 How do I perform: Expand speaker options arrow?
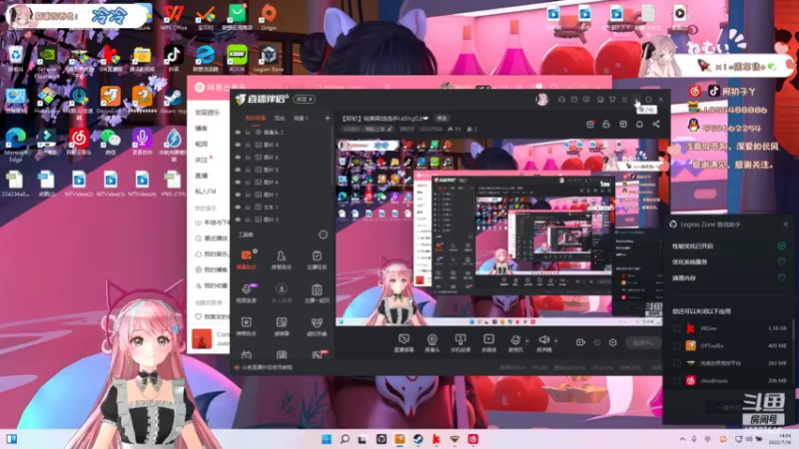tap(556, 341)
